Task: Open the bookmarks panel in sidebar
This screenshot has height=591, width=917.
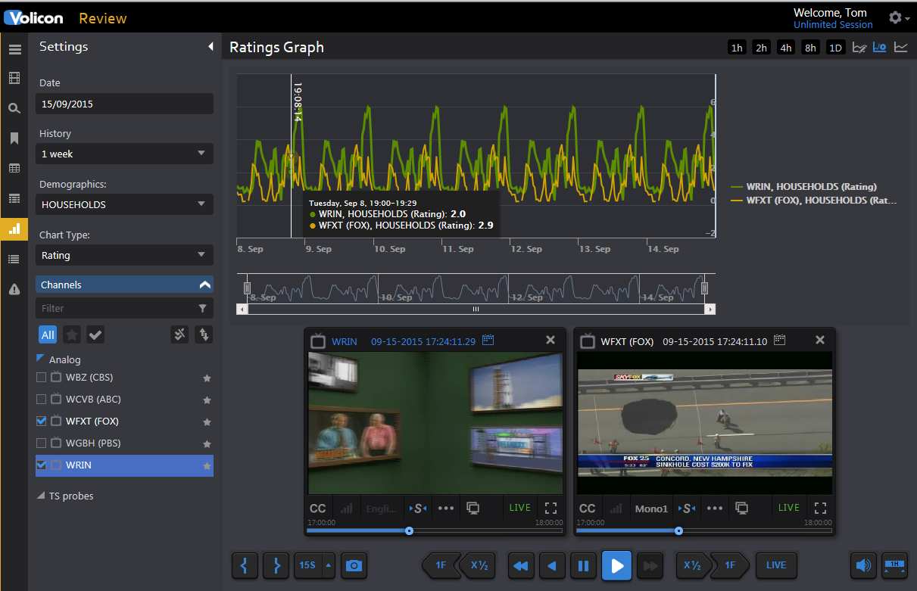Action: 14,138
